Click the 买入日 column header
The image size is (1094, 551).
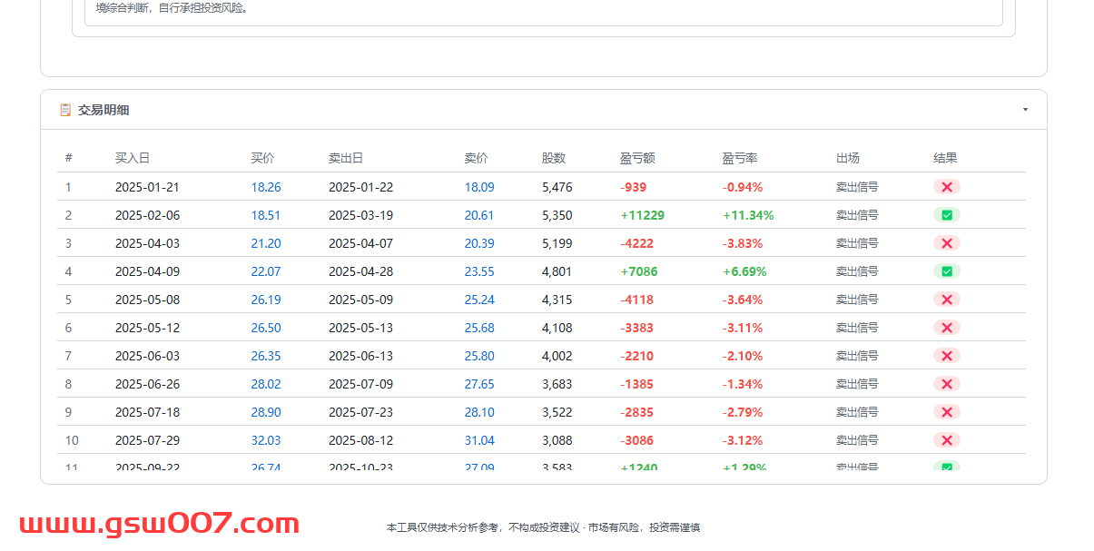pyautogui.click(x=133, y=158)
